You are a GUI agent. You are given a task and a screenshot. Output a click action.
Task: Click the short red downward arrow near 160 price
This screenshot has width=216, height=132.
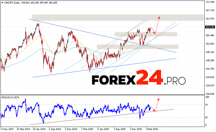[x=153, y=31]
